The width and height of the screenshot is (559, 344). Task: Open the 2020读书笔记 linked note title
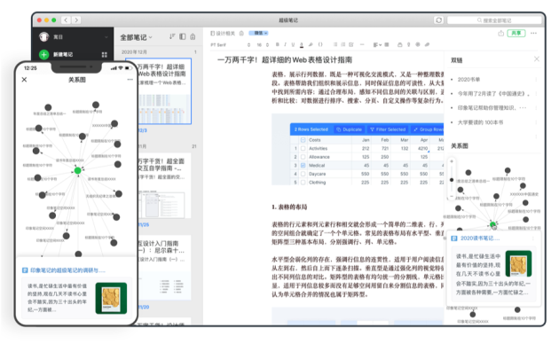point(480,238)
